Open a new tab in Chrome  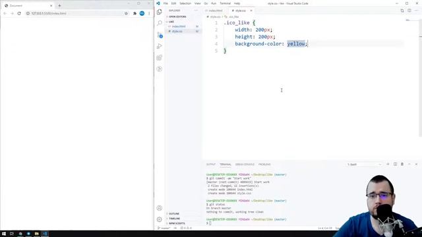pos(59,5)
